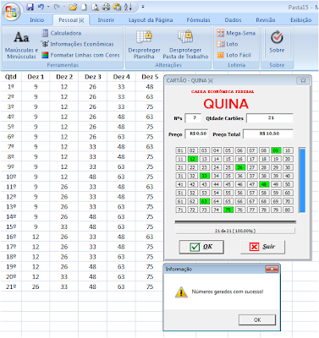This screenshot has width=319, height=338.
Task: Switch to the Pessoal tab
Action: pos(71,20)
